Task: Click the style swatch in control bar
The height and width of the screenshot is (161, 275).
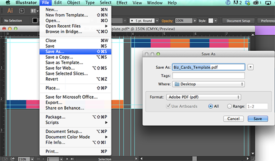Action: coord(211,21)
